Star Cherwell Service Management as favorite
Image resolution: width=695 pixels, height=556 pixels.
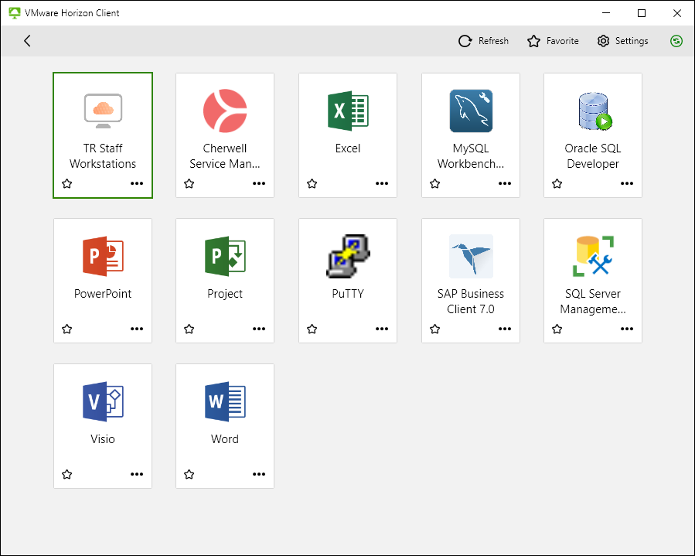tap(189, 183)
